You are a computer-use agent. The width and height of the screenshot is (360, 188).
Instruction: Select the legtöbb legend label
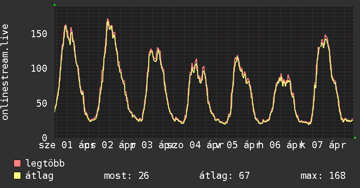coord(45,164)
